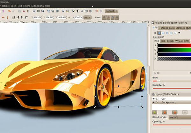The height and width of the screenshot is (133, 191).
Task: Toggle visibility of the Background layer
Action: pos(154,102)
